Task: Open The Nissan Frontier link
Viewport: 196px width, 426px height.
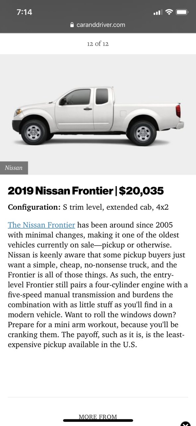Action: pos(41,225)
